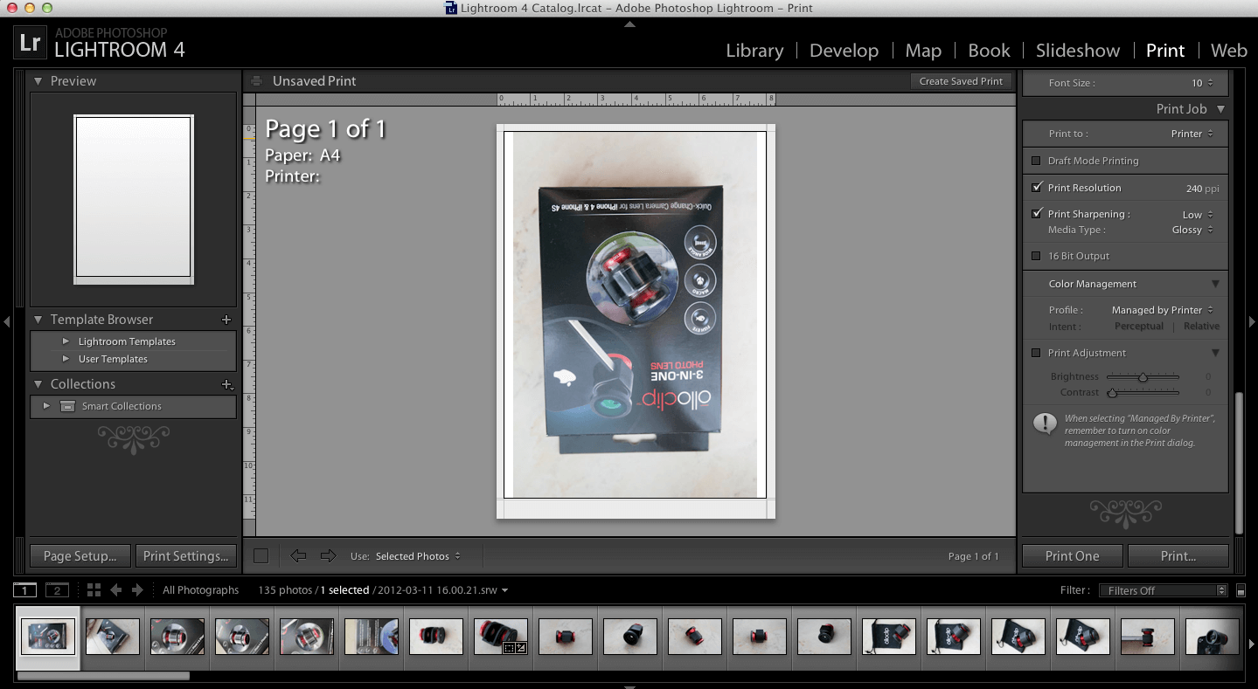Enable Draft Mode Printing checkbox
Image resolution: width=1258 pixels, height=689 pixels.
(x=1036, y=161)
